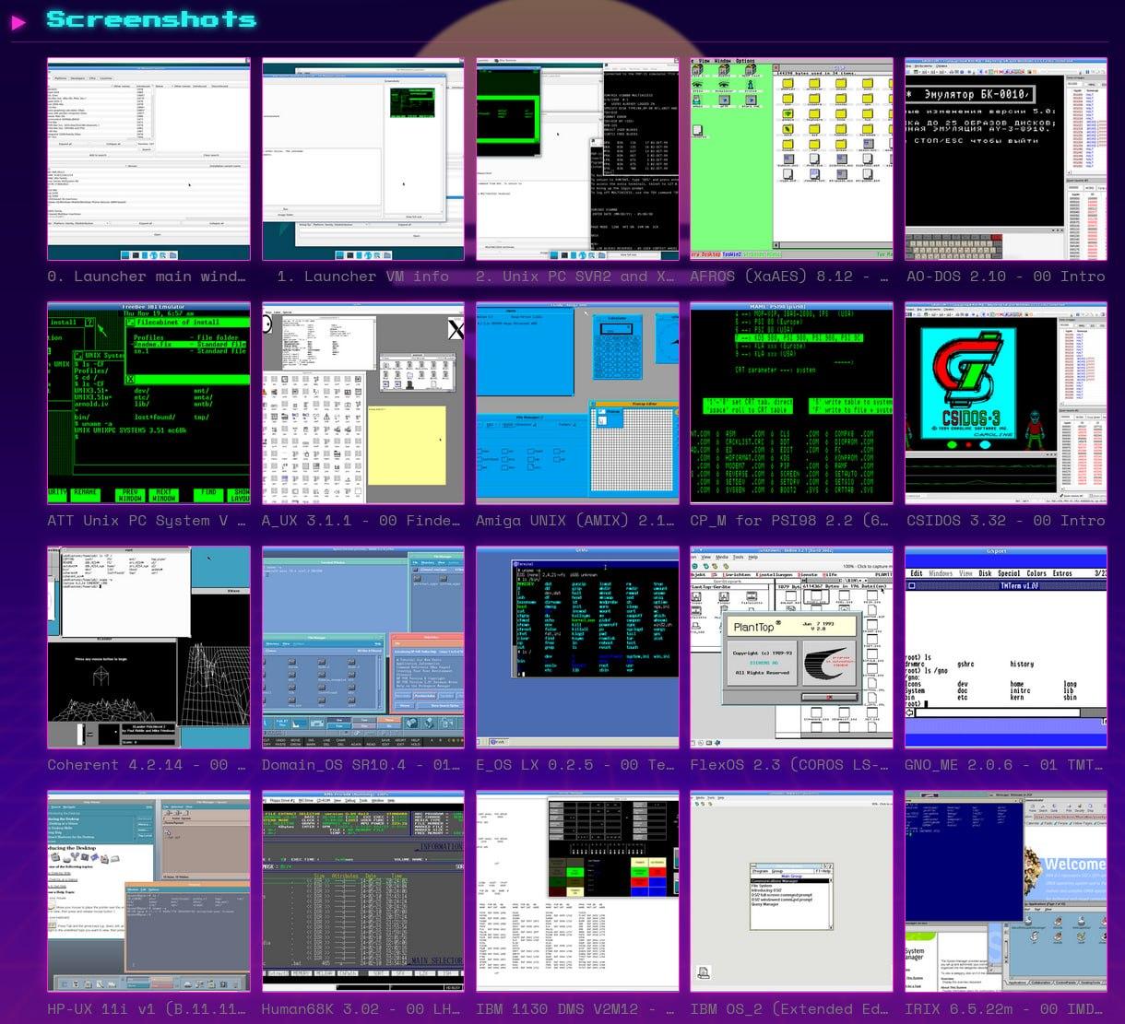Click the Human68K 3.02 caption link
This screenshot has width=1125, height=1024.
tap(361, 1009)
